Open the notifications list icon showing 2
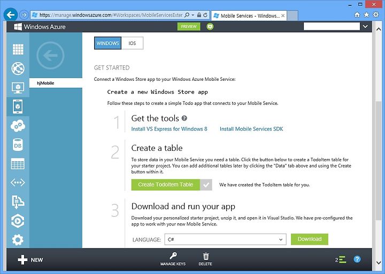The image size is (385, 274). pos(341,260)
